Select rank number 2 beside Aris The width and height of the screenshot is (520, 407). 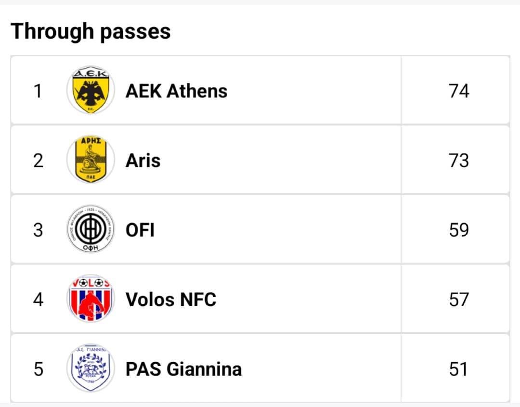tap(38, 161)
